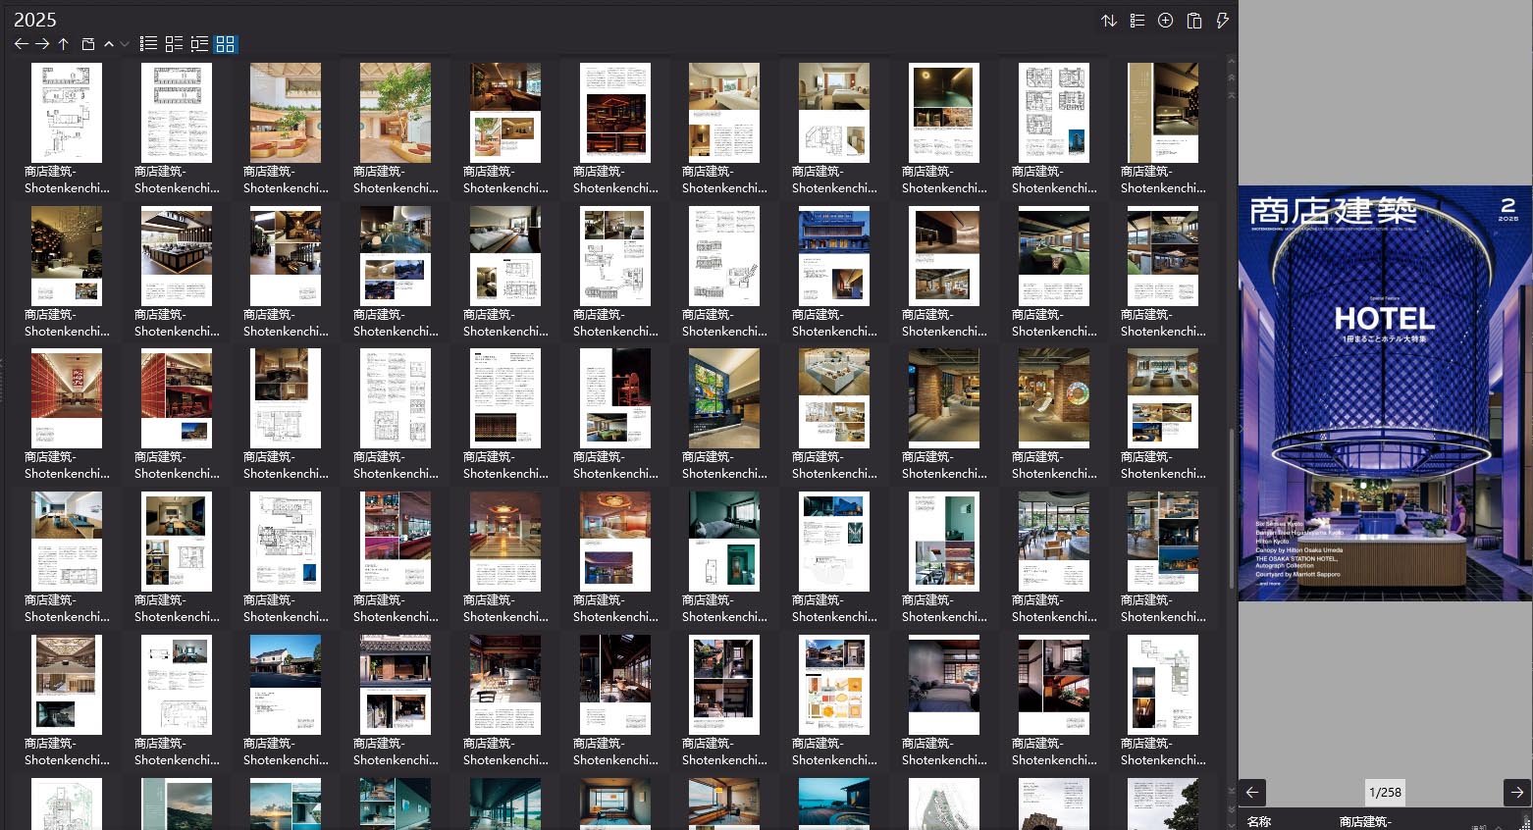Navigate up to the parent folder
The image size is (1533, 830).
click(63, 44)
